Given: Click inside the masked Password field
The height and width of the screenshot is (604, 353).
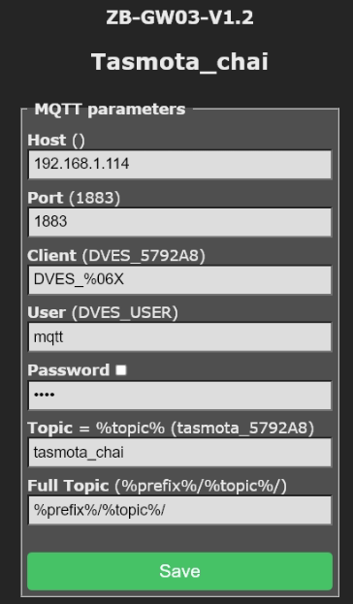Looking at the screenshot, I should (179, 396).
